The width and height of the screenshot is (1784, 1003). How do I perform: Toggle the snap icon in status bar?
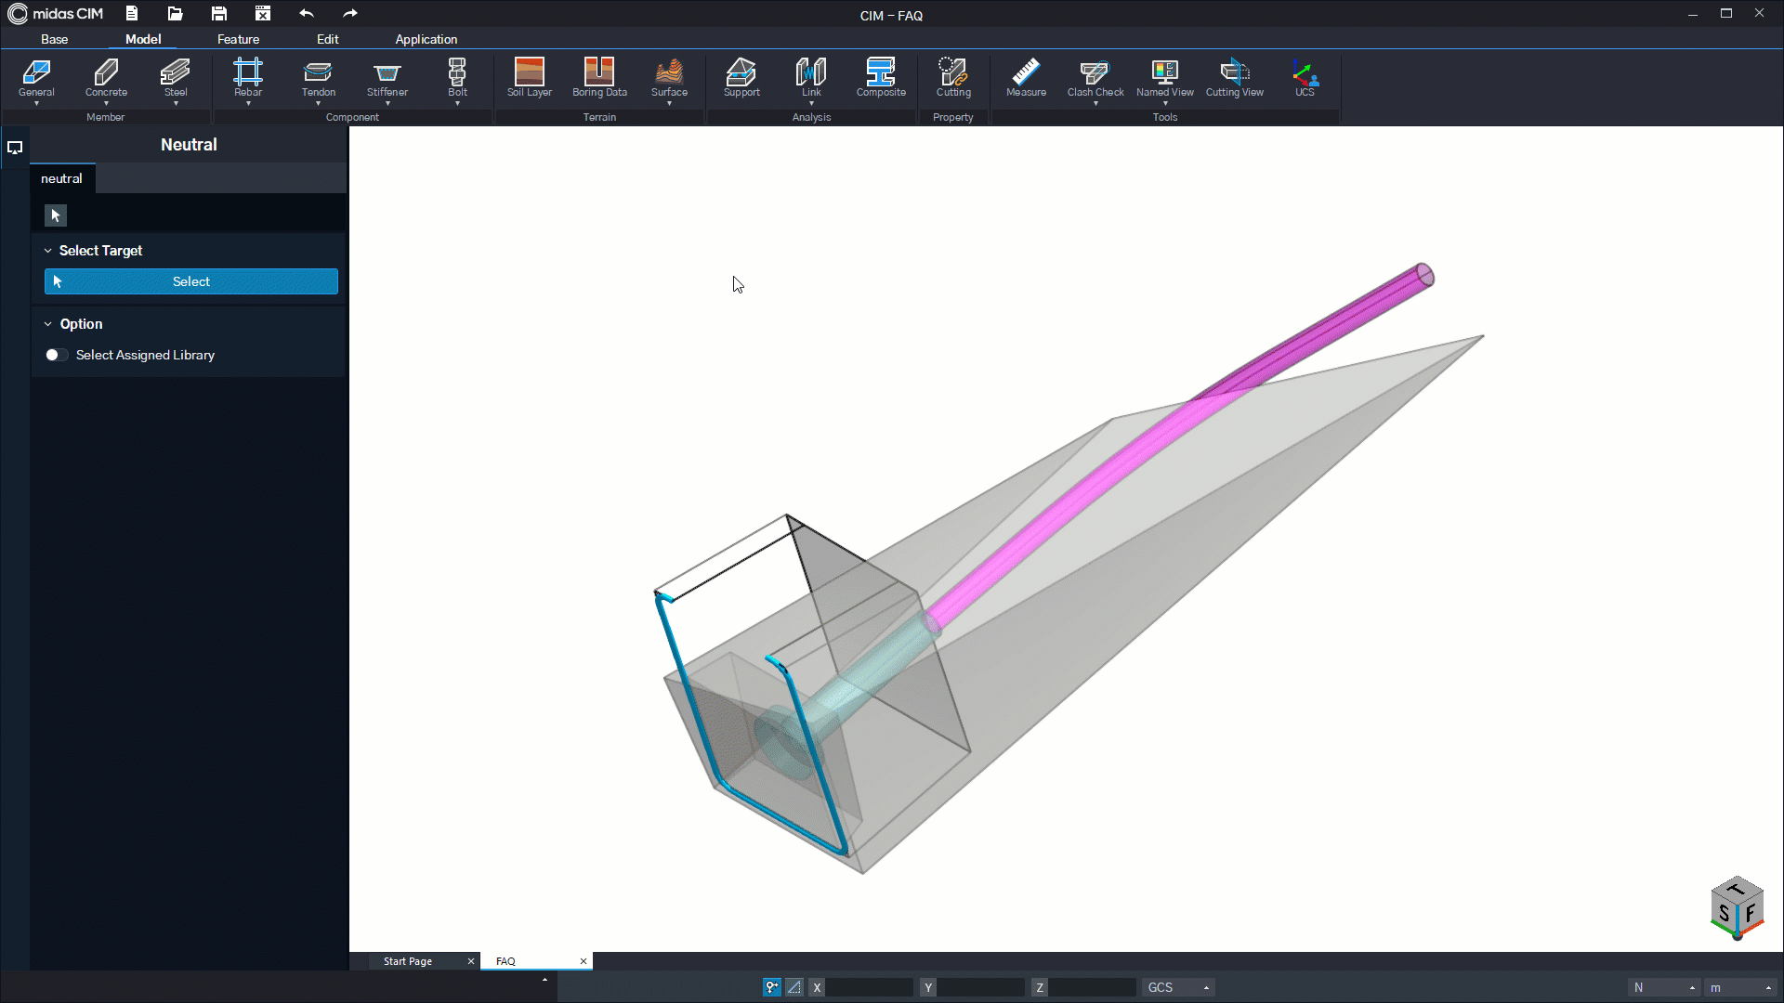pos(772,987)
